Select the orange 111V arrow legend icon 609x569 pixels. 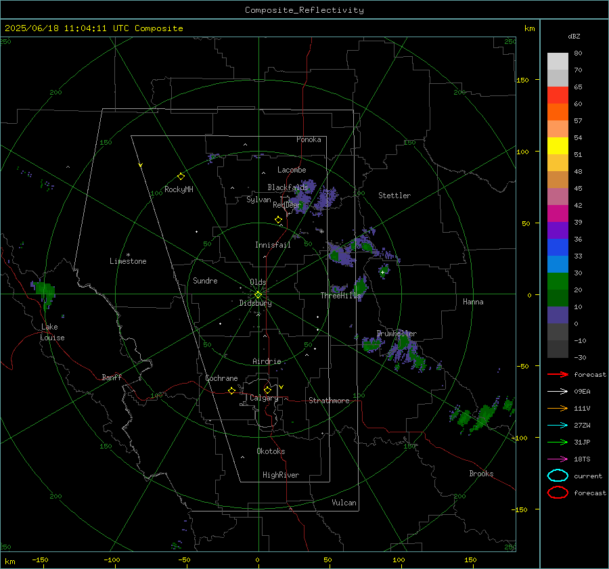(x=558, y=408)
